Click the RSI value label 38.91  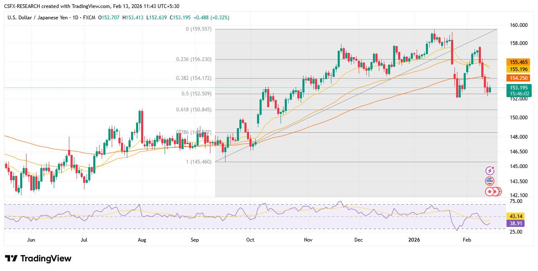515,224
